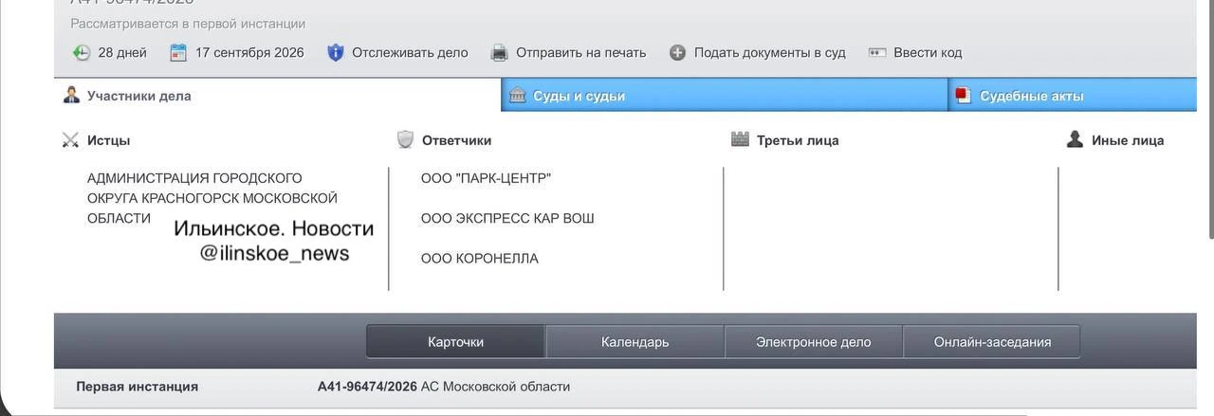
Task: Click the wall icon beside Третьи лица
Action: tap(741, 139)
